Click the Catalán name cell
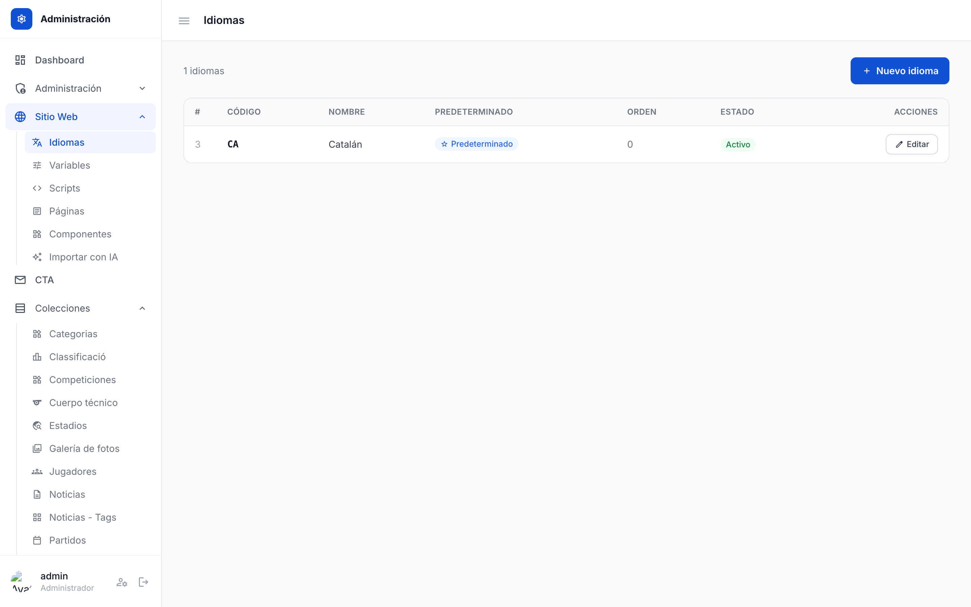The width and height of the screenshot is (971, 607). (x=345, y=145)
